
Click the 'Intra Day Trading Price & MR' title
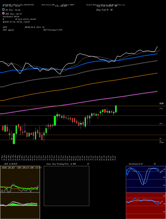pos(61,164)
